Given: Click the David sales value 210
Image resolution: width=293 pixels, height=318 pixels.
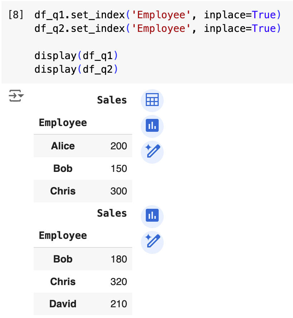Looking at the screenshot, I should (119, 304).
